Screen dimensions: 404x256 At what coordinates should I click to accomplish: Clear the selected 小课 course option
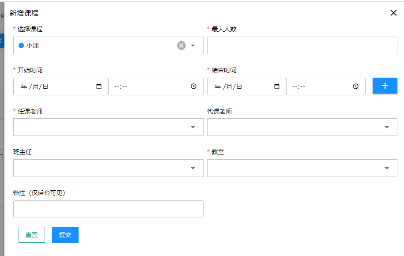[x=181, y=45]
